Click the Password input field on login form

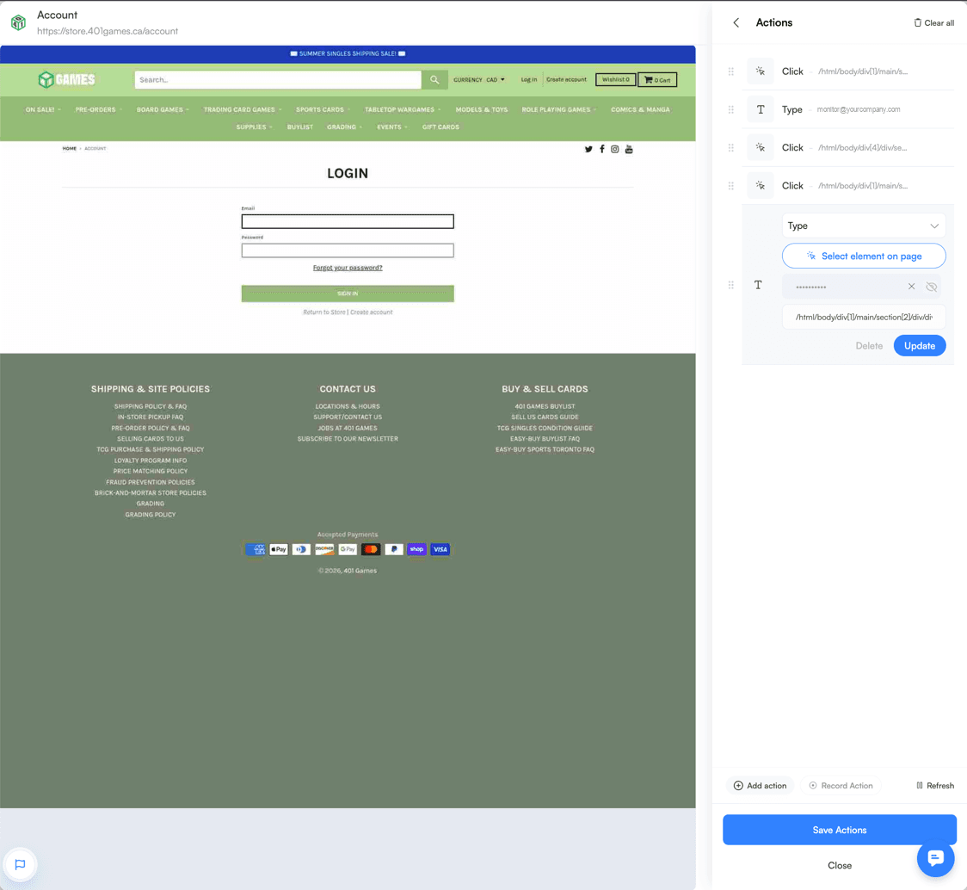coord(348,250)
